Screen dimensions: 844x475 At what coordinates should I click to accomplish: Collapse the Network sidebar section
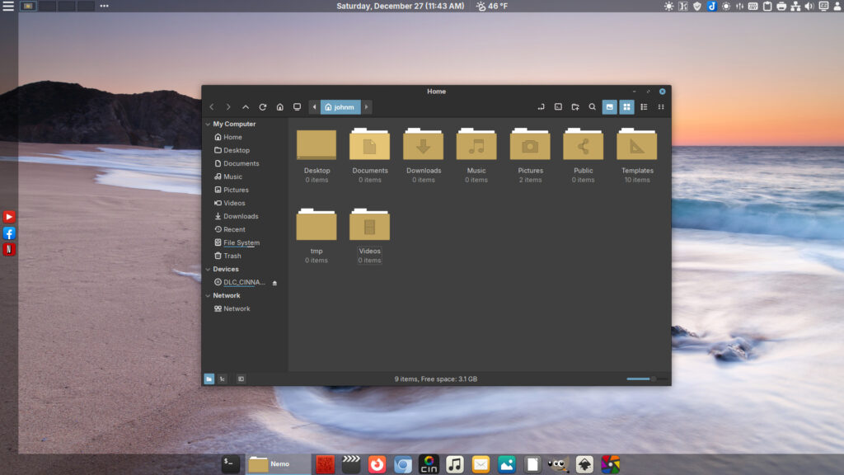(208, 296)
